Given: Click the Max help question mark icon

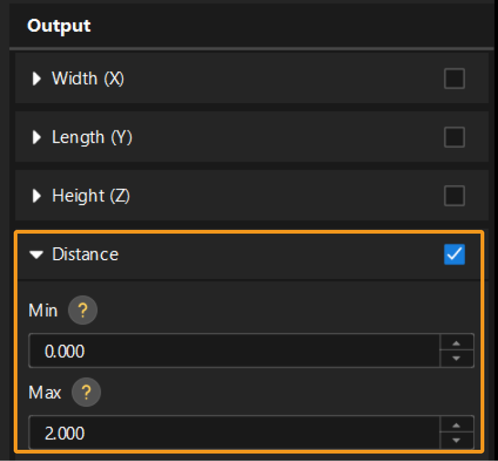Looking at the screenshot, I should click(x=87, y=392).
